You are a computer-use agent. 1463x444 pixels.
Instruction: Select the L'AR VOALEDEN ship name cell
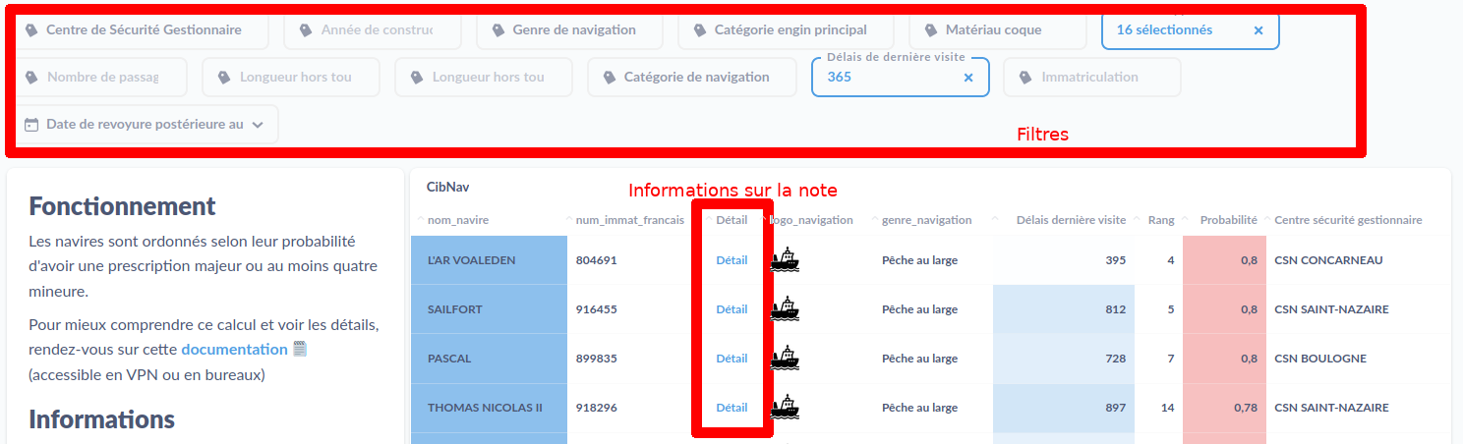[489, 260]
